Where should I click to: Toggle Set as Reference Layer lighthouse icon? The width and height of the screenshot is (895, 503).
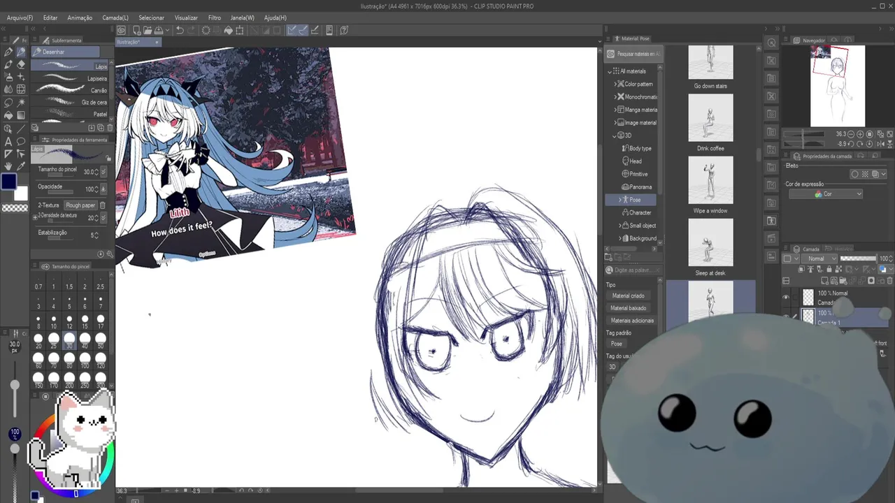[x=812, y=270]
